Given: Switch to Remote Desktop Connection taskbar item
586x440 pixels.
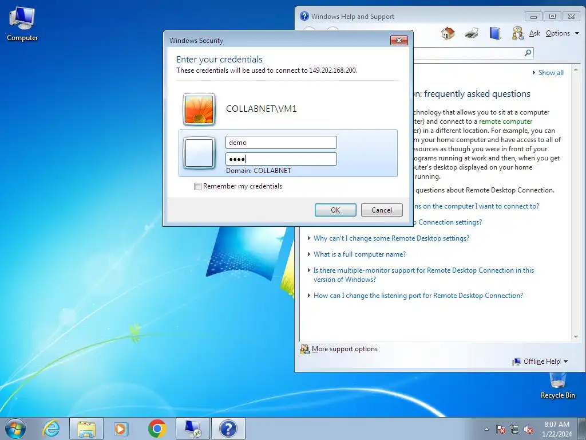Looking at the screenshot, I should (192, 429).
